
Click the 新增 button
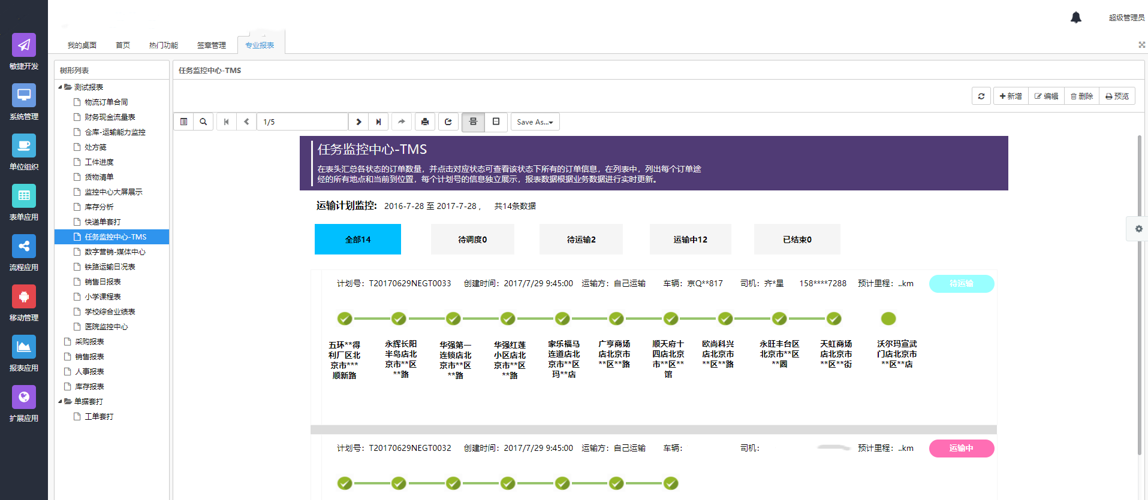pyautogui.click(x=1011, y=96)
